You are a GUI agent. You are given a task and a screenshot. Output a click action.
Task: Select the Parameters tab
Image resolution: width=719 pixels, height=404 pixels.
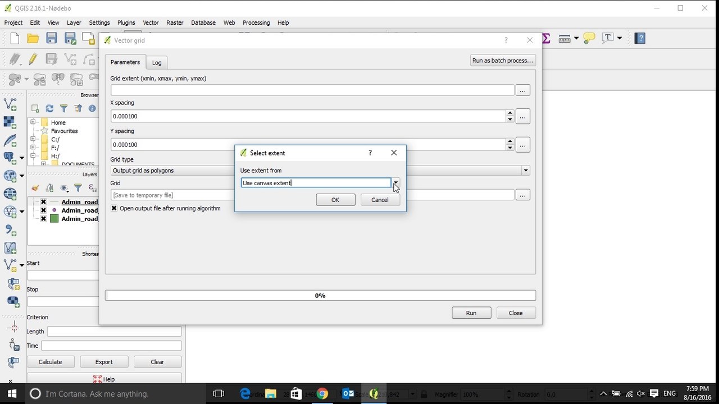(125, 62)
